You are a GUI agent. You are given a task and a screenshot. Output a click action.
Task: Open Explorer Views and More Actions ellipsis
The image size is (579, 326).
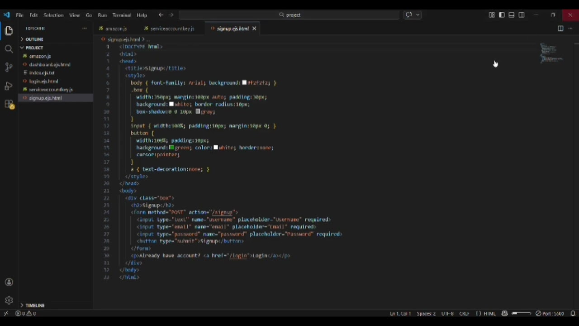(x=84, y=29)
